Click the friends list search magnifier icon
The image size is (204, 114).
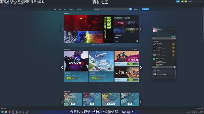(x=170, y=39)
